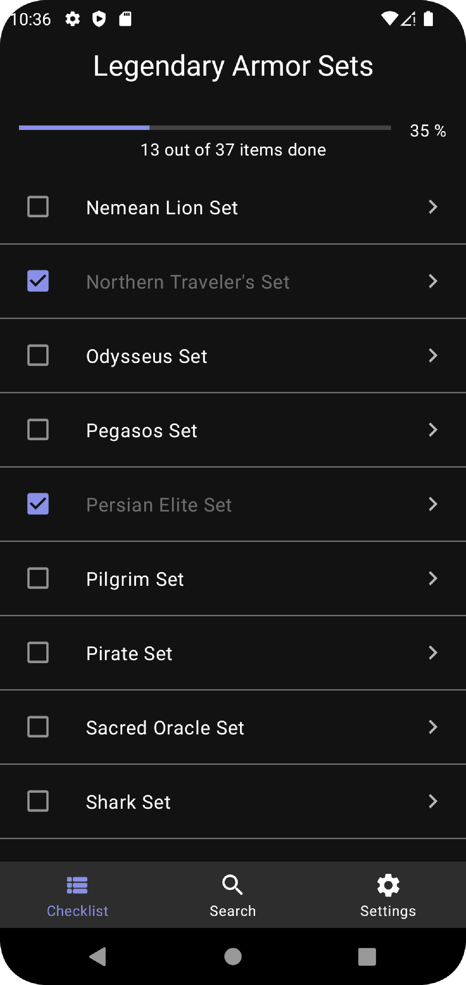
Task: Expand Odysseus Set details chevron
Action: coord(433,356)
